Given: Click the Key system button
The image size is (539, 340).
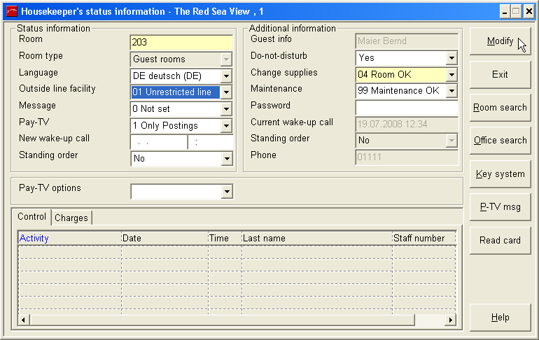Looking at the screenshot, I should tap(500, 174).
